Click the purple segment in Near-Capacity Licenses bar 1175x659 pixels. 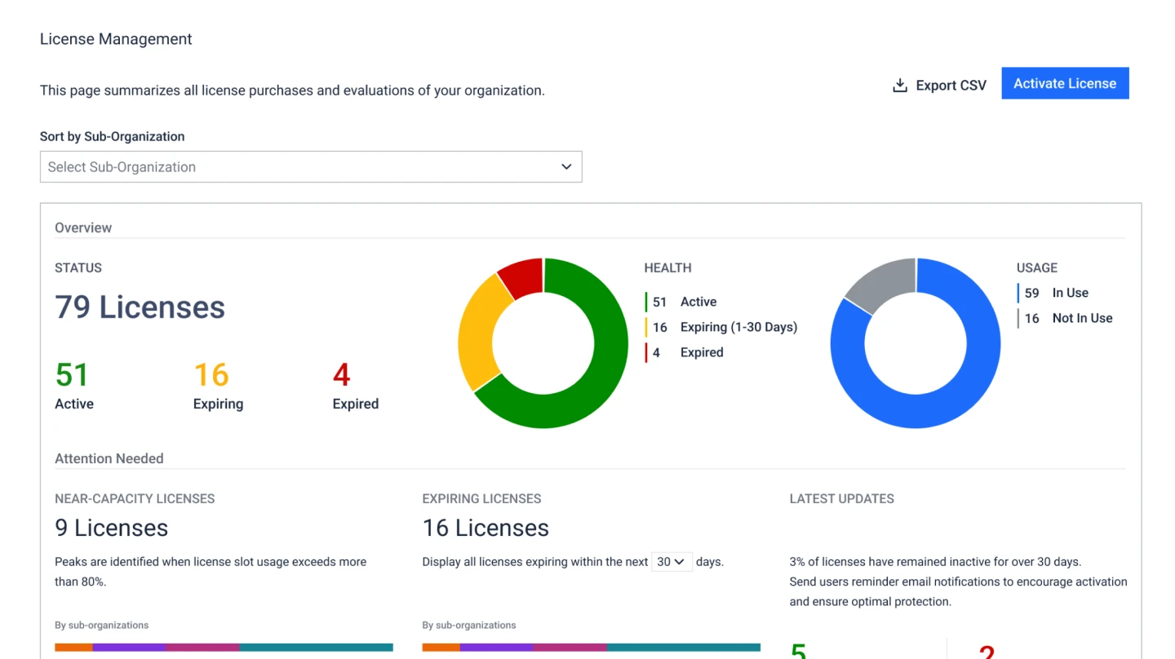pyautogui.click(x=129, y=648)
